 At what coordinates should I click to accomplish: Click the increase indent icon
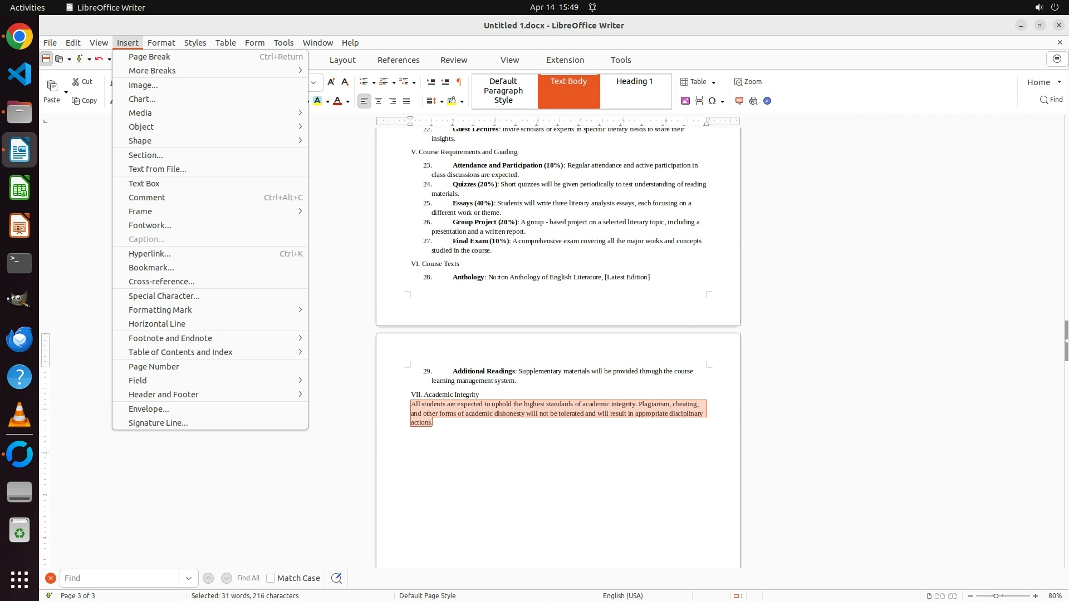coord(430,82)
